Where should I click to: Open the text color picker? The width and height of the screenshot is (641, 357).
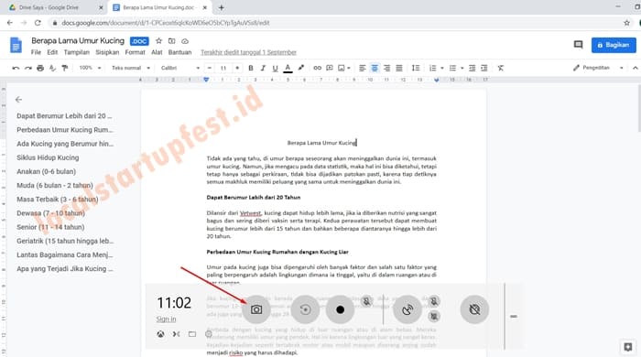click(x=288, y=69)
